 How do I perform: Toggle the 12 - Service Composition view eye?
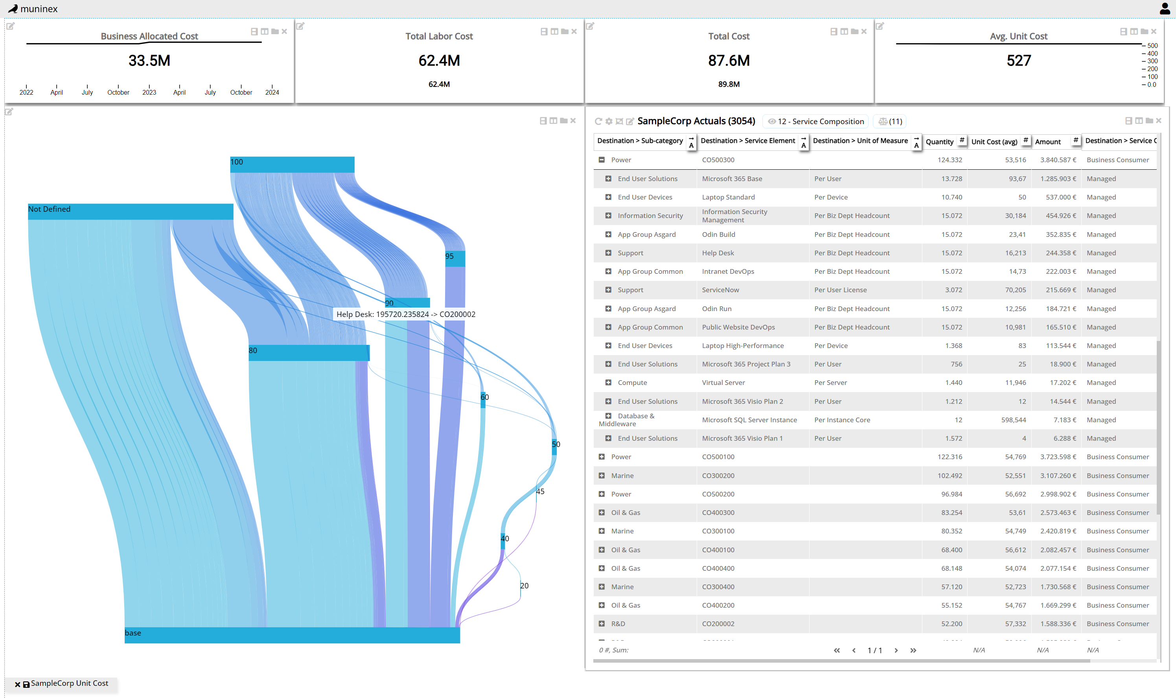771,121
